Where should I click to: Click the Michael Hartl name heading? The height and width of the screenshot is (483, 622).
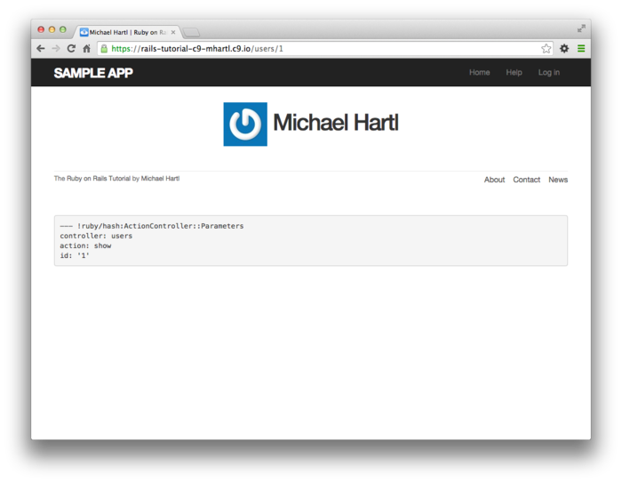coord(336,123)
